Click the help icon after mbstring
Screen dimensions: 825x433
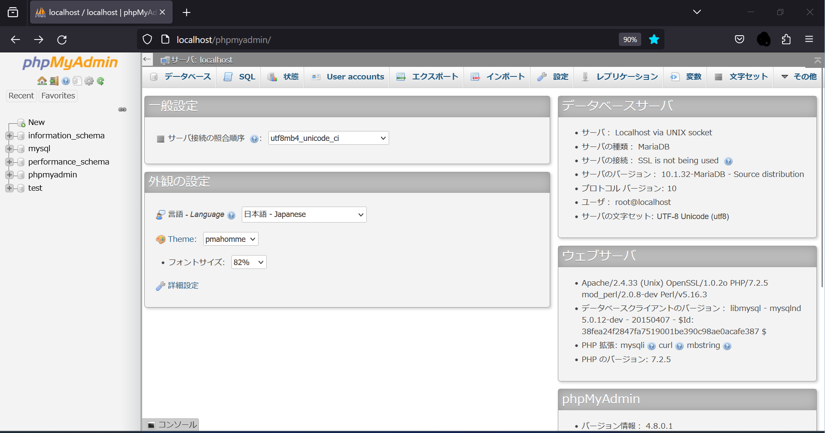(727, 346)
